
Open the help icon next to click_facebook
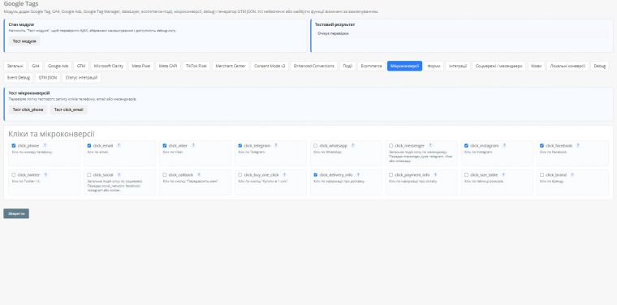click(x=578, y=145)
